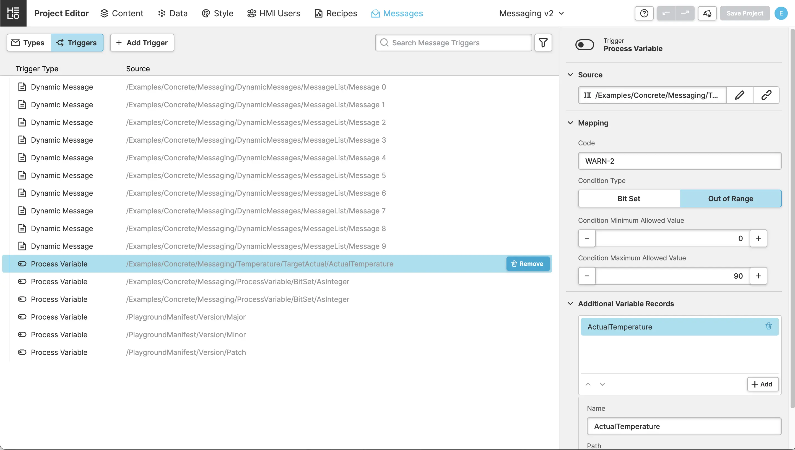This screenshot has width=795, height=450.
Task: Click the user avatar E icon
Action: coord(780,13)
